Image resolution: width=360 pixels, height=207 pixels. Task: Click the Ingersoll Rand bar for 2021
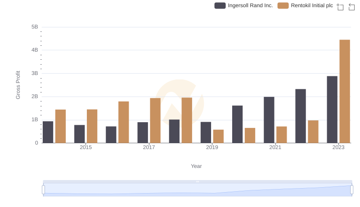click(x=269, y=120)
